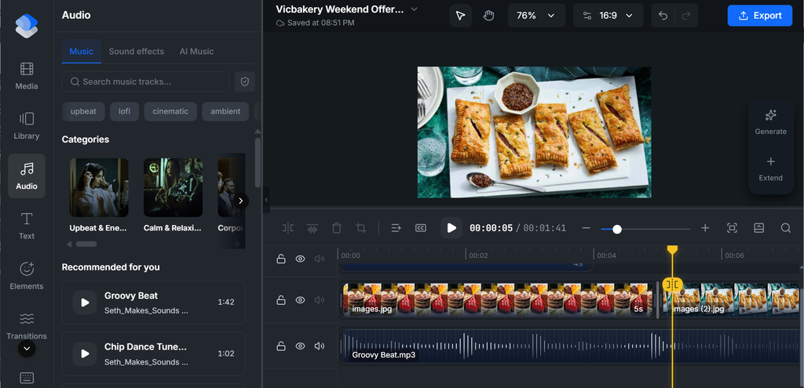Click the Search music tracks field

(145, 82)
